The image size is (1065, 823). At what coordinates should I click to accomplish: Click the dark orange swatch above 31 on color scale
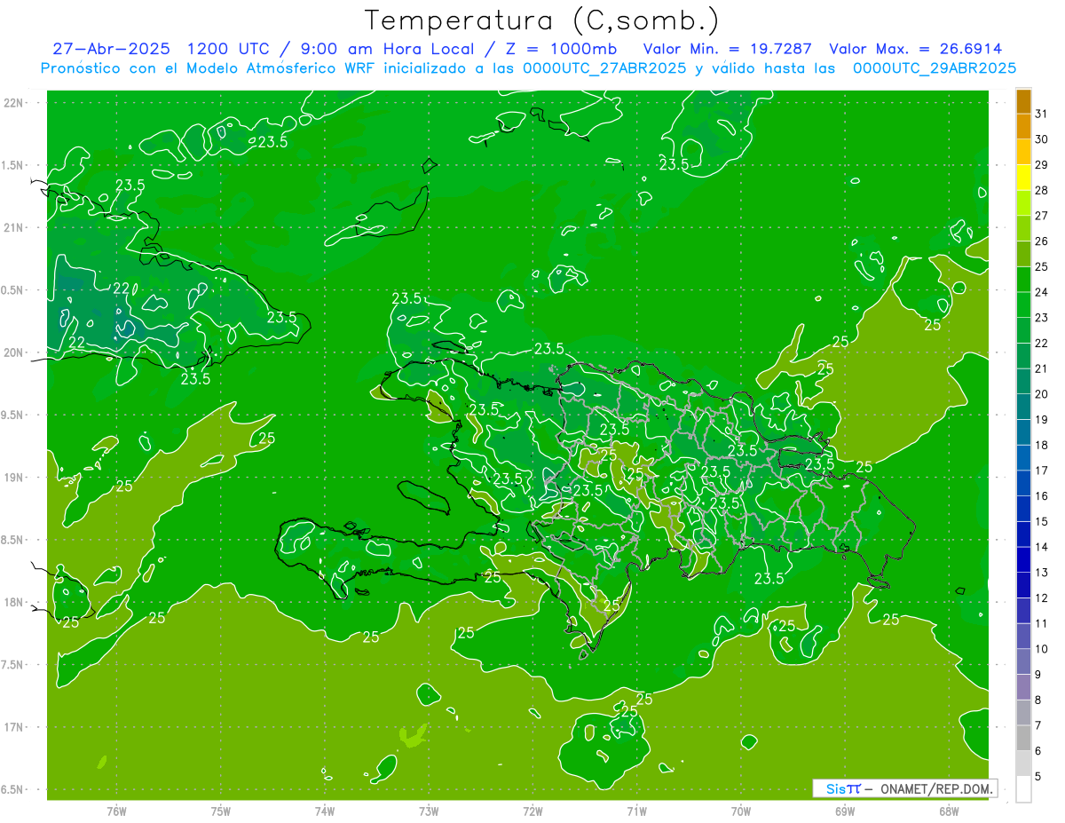[x=1023, y=101]
